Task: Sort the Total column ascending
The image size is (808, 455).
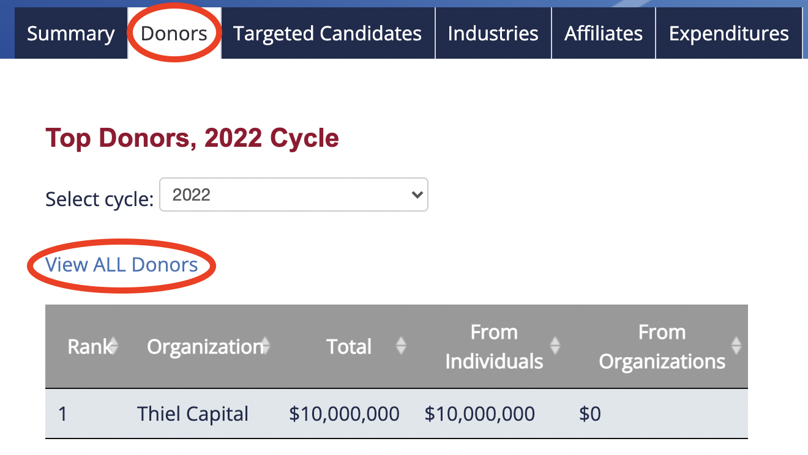Action: [402, 346]
